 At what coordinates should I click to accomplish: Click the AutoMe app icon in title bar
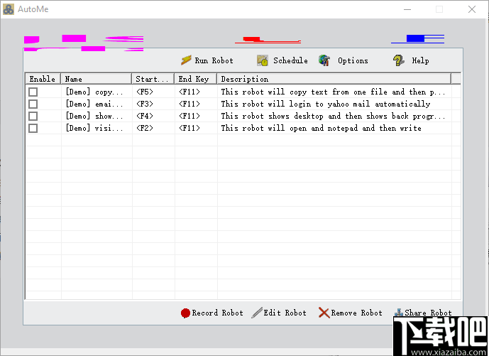[x=9, y=9]
